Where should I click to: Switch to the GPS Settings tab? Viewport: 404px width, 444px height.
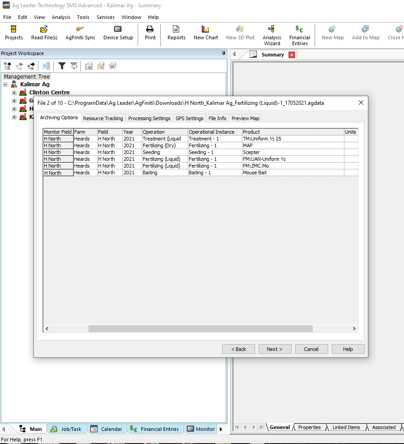pyautogui.click(x=189, y=118)
